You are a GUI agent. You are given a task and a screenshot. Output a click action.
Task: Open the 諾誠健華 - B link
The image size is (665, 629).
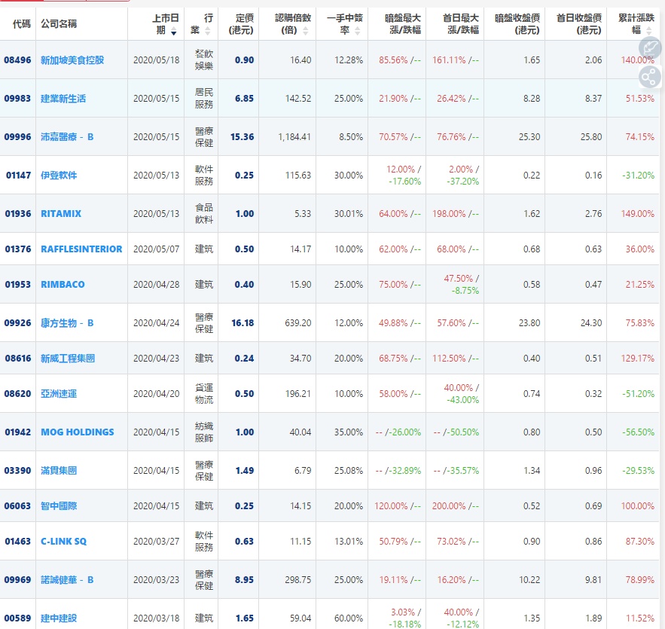point(67,580)
